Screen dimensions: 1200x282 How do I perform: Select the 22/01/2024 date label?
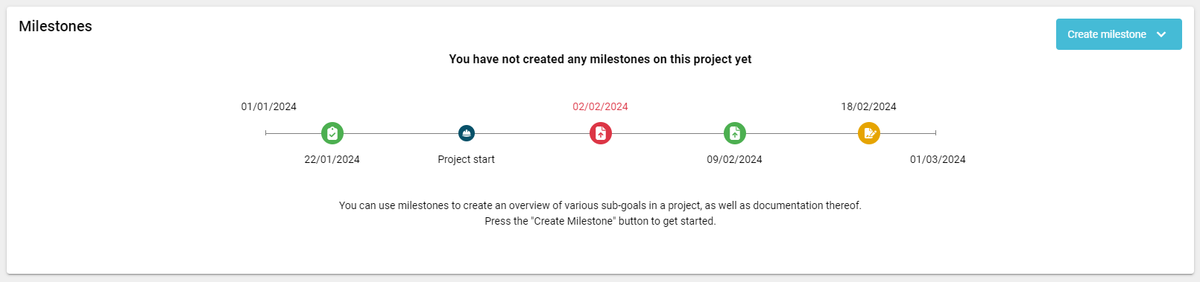(332, 159)
